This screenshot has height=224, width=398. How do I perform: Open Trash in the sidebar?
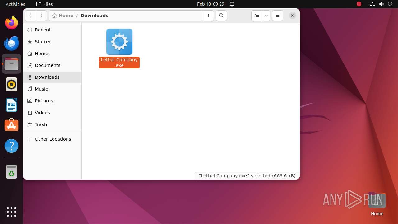tap(52, 124)
